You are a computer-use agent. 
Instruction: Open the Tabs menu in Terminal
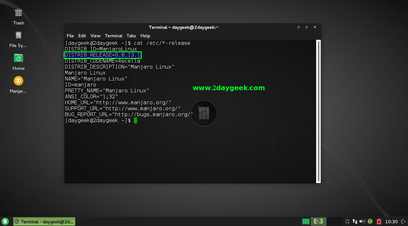131,36
